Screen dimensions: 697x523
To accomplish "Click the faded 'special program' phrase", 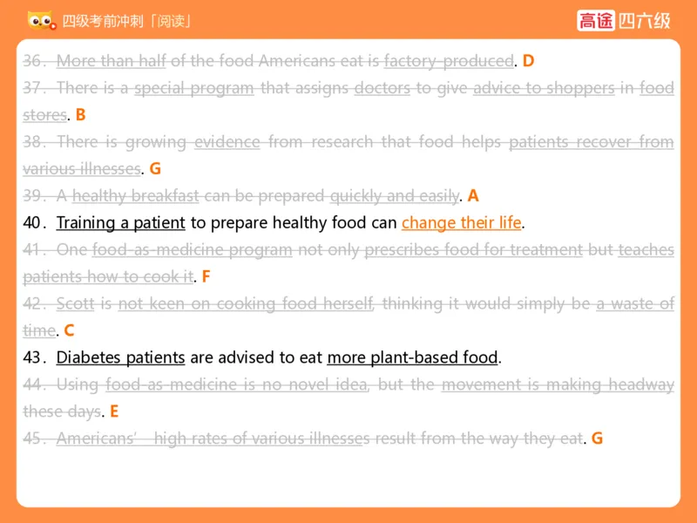I will [193, 88].
